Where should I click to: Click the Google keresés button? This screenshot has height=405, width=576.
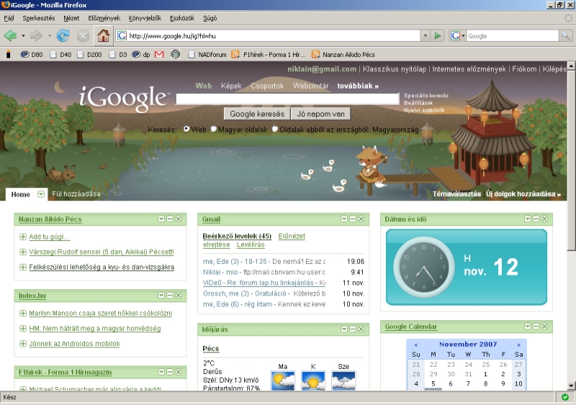(257, 114)
